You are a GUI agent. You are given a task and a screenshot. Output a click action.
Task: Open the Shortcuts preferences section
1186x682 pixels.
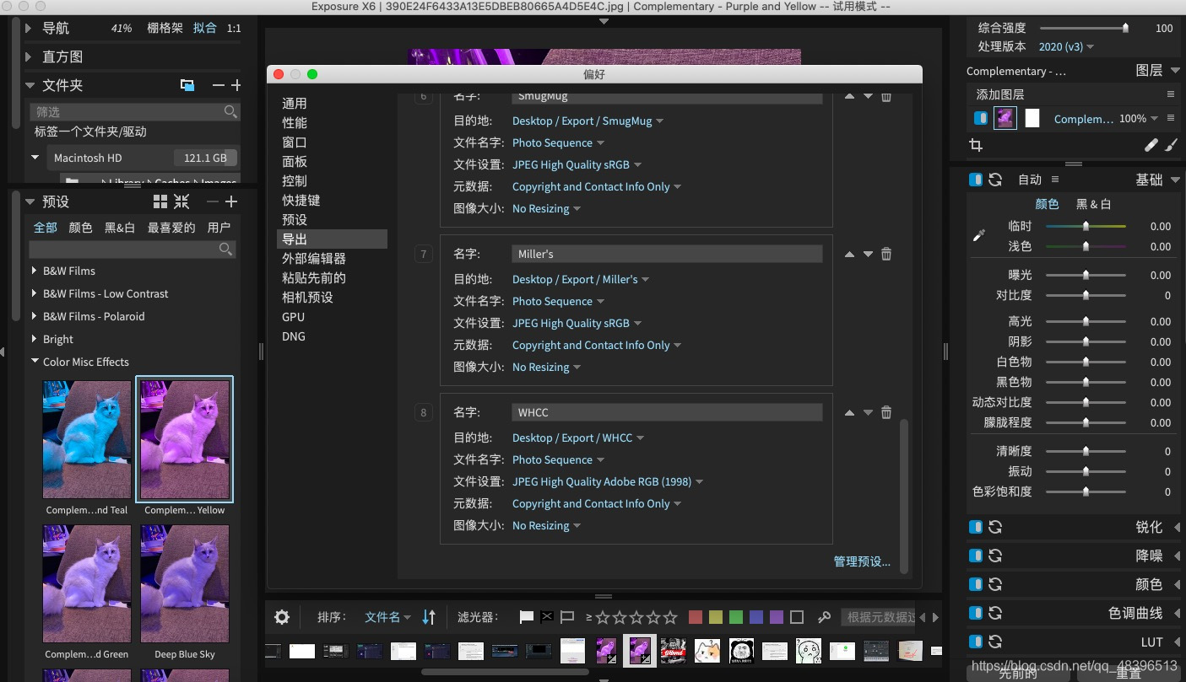(301, 200)
